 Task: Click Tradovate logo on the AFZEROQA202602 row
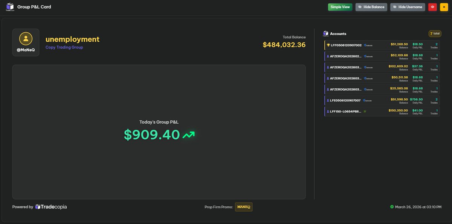click(x=369, y=56)
